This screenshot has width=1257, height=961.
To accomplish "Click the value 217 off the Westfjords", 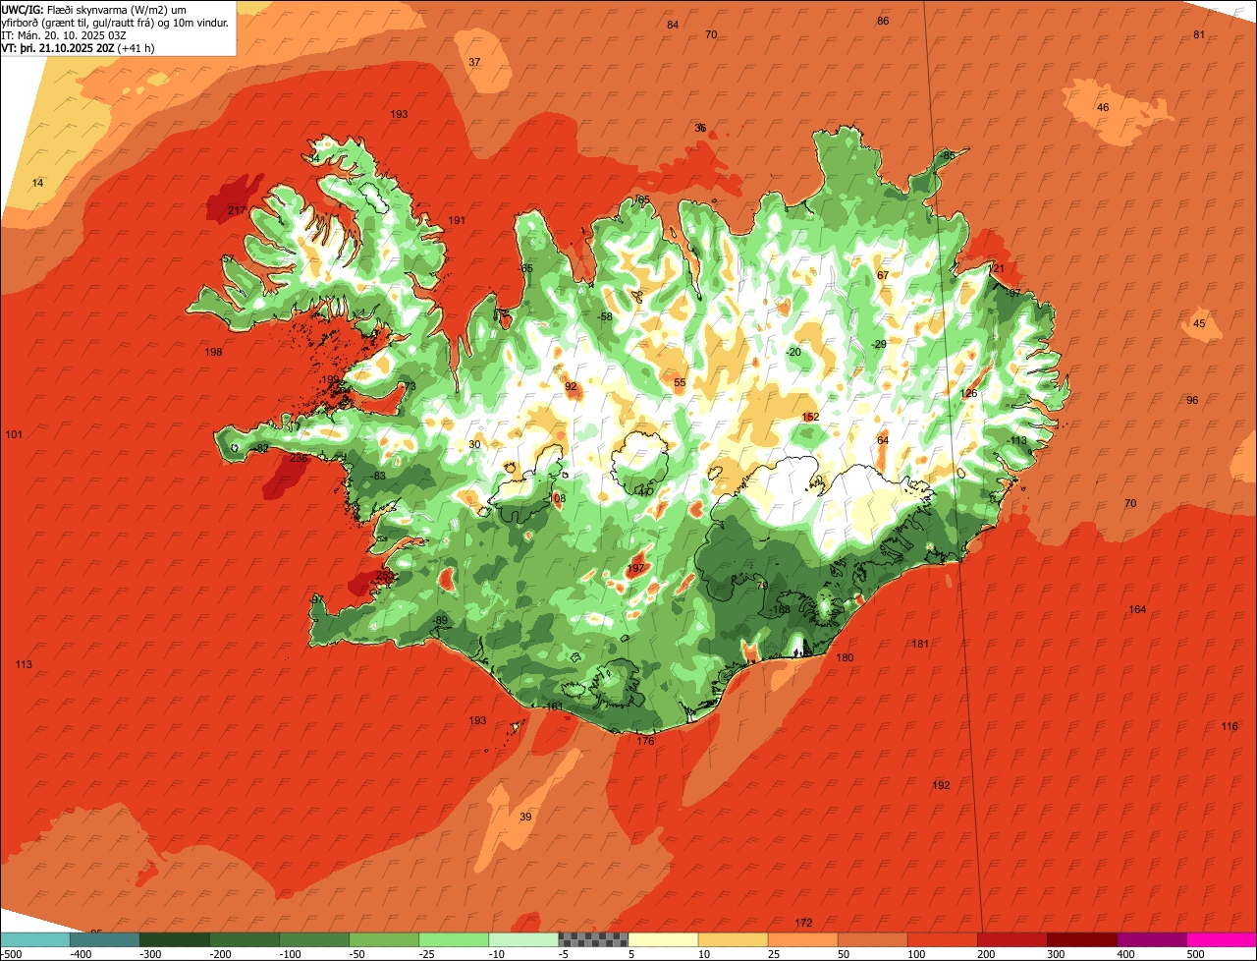I will (237, 210).
